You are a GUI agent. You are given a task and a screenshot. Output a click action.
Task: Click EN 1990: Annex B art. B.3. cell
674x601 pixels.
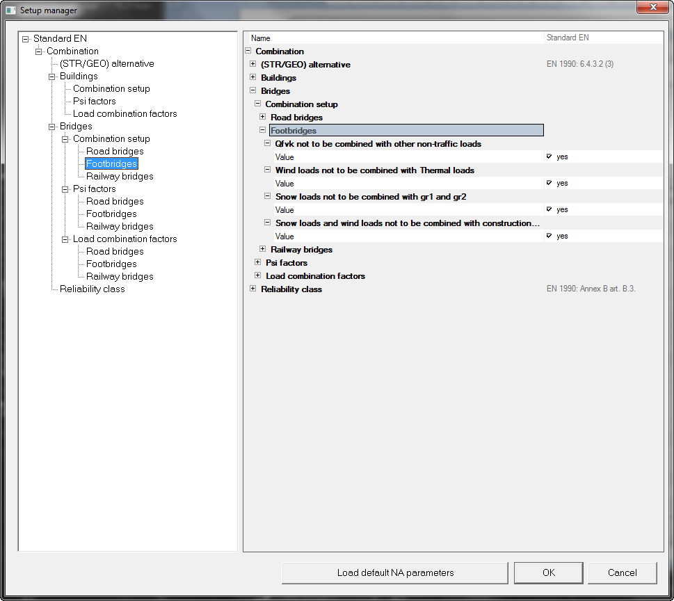(591, 289)
